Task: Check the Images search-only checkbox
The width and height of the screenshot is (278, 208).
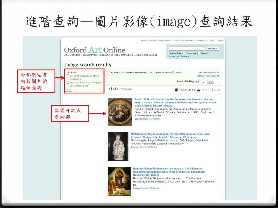Action: (x=199, y=53)
